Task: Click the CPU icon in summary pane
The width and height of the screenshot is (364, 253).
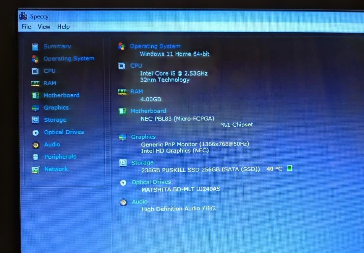Action: (122, 66)
